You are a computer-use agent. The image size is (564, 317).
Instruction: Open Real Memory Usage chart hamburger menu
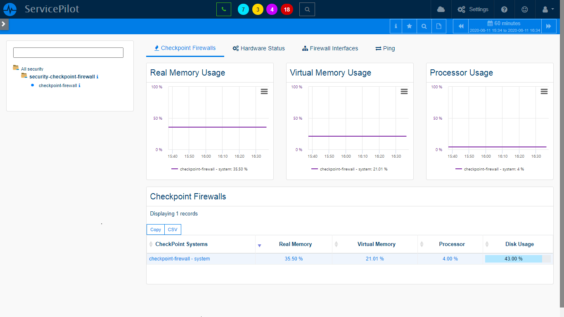click(264, 91)
